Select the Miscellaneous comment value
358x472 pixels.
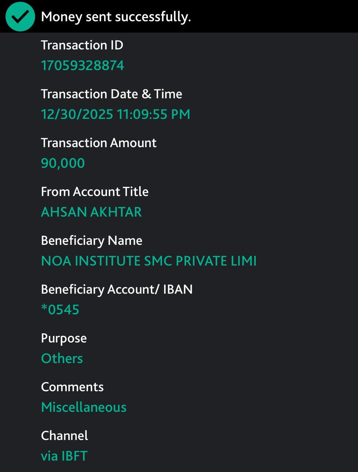pos(84,407)
